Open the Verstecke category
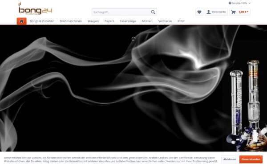The height and width of the screenshot is (167, 267). click(x=165, y=21)
